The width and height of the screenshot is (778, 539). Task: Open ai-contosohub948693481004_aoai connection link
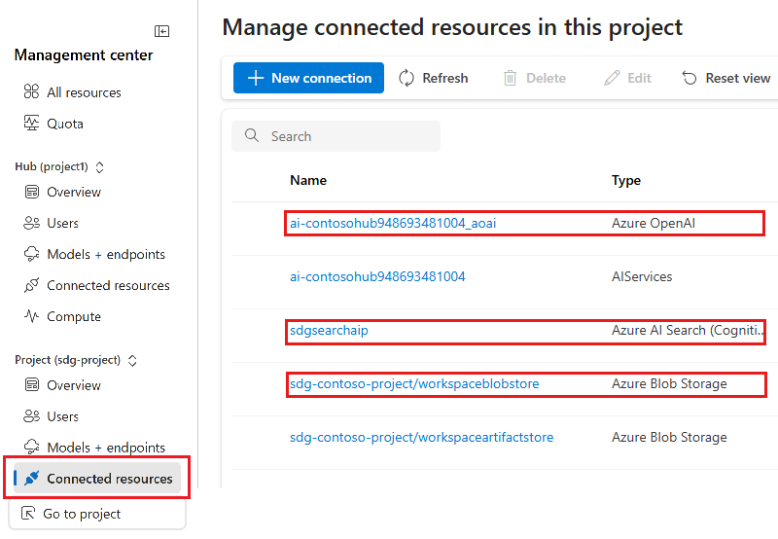click(x=393, y=224)
